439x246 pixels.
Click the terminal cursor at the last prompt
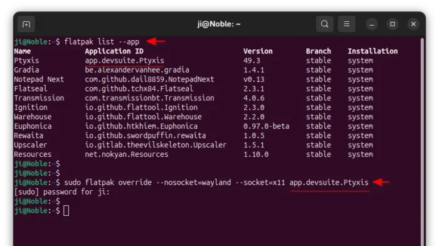[66, 211]
